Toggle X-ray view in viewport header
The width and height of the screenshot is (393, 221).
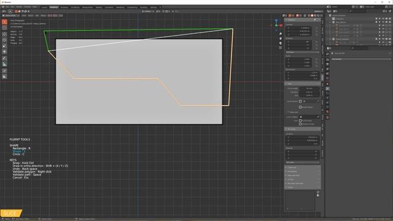305,15
